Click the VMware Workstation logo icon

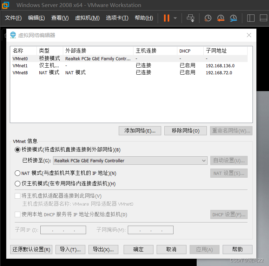pyautogui.click(x=5, y=5)
